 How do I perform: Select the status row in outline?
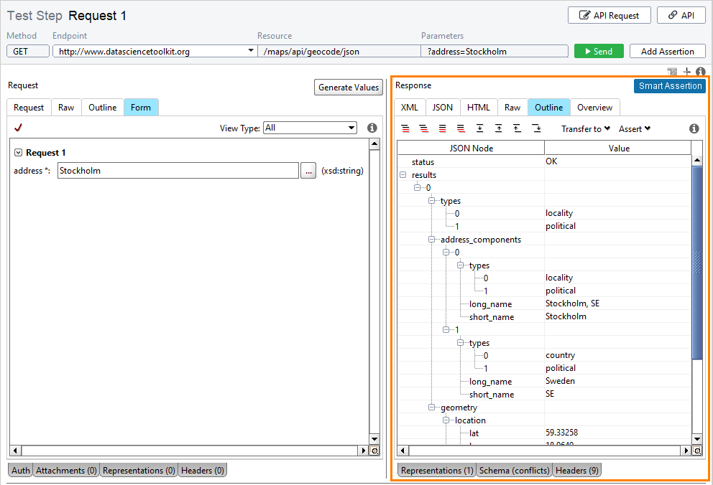544,162
